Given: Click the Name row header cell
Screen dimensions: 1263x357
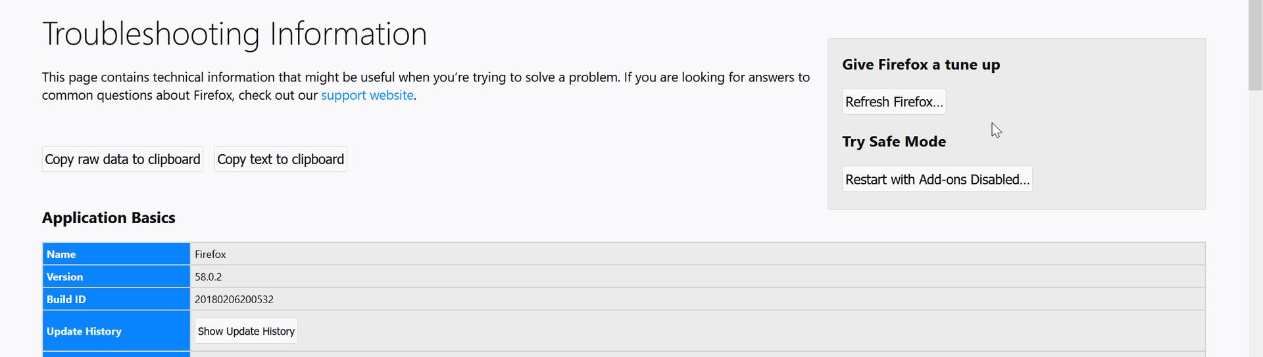Looking at the screenshot, I should pos(116,254).
